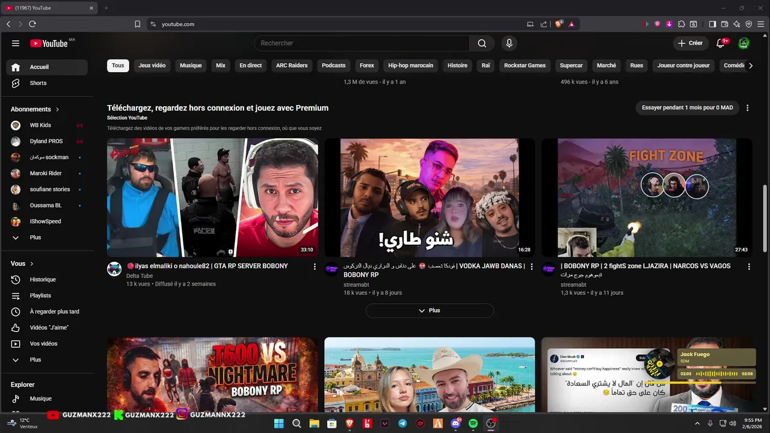The image size is (770, 433).
Task: Select the Rockstar Games chip
Action: pyautogui.click(x=525, y=66)
